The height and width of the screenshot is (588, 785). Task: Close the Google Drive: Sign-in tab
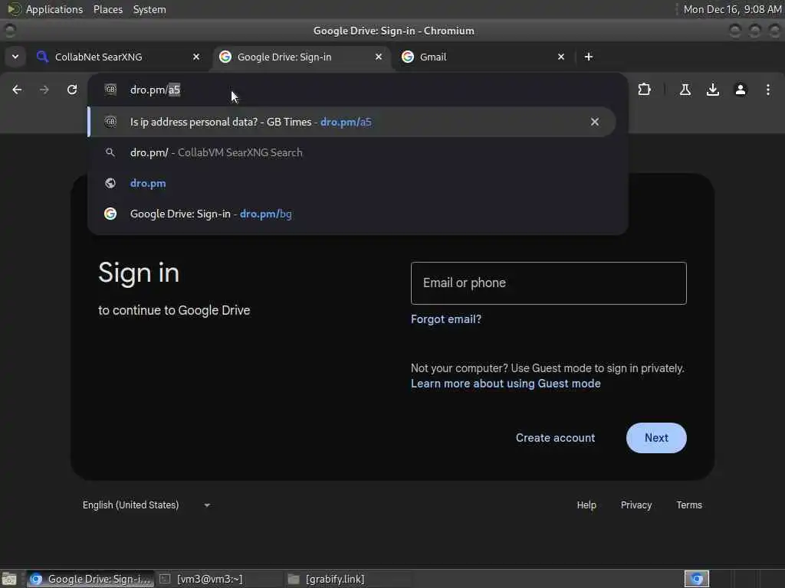tap(379, 57)
